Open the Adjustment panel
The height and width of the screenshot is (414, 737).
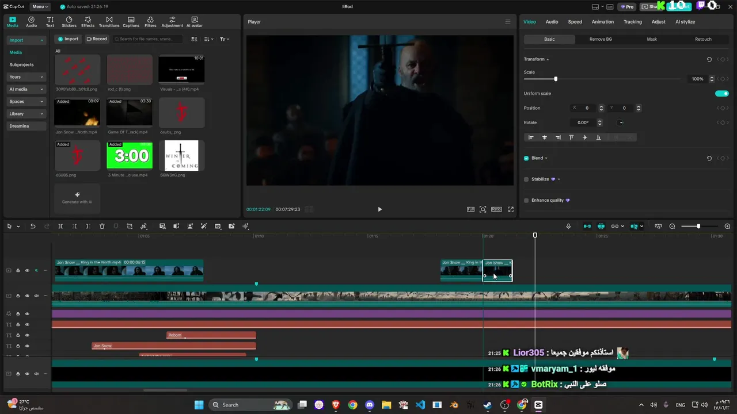point(172,22)
